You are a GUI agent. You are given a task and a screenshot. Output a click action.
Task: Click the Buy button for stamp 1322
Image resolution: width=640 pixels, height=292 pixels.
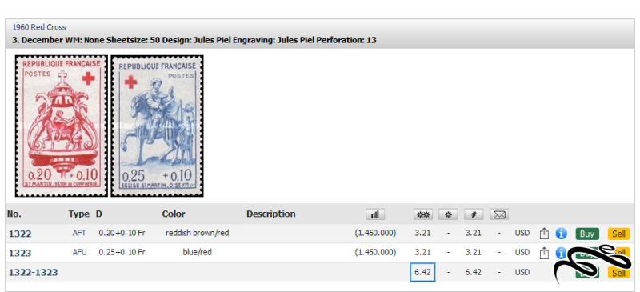pos(587,234)
